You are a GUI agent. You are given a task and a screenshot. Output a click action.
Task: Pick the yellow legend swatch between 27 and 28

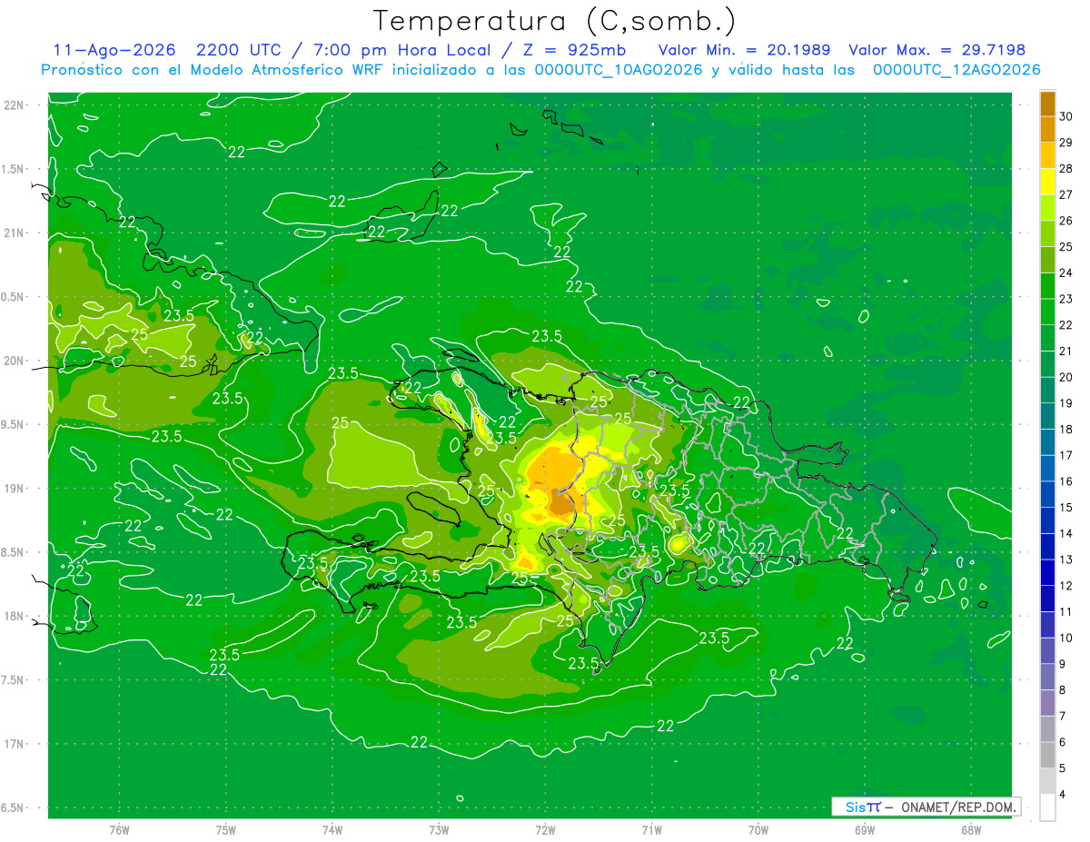tap(1047, 182)
